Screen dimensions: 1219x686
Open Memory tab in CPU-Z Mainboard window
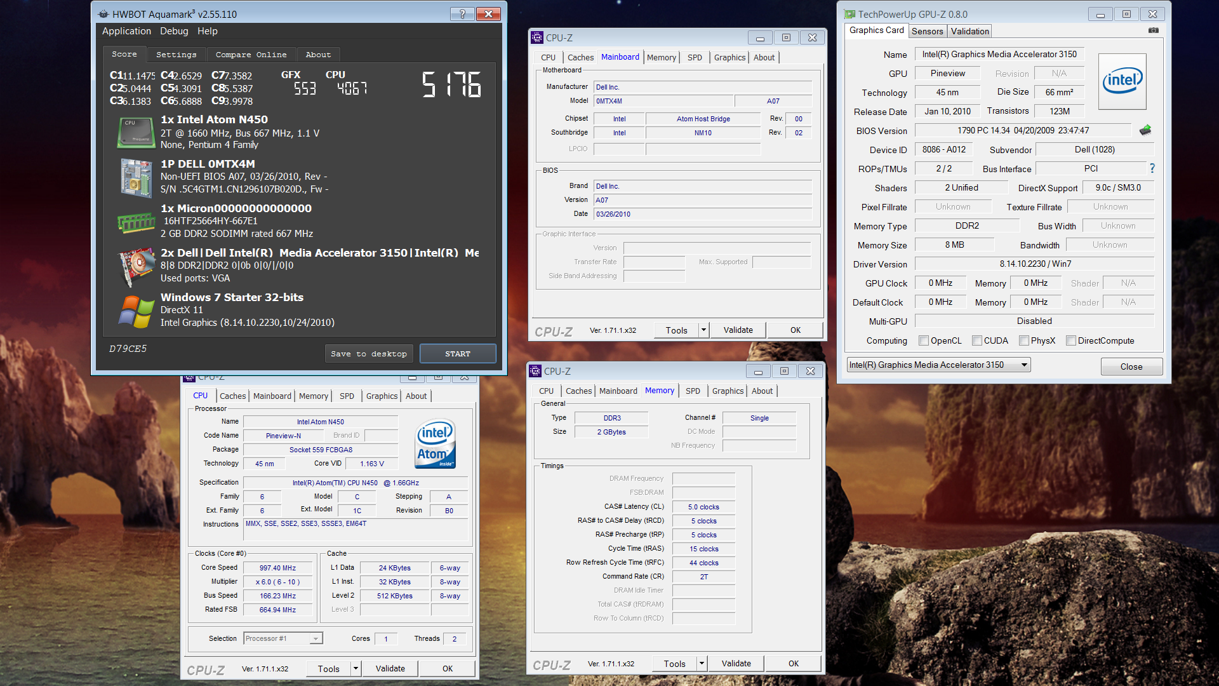661,57
